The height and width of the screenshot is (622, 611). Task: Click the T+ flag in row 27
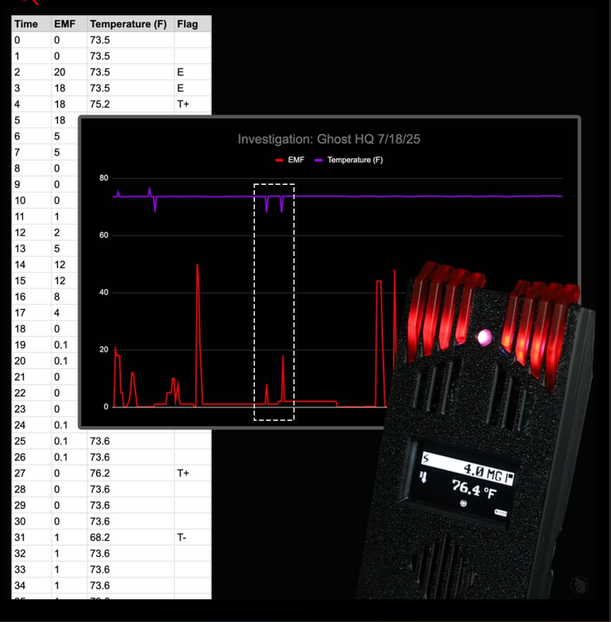[192, 473]
